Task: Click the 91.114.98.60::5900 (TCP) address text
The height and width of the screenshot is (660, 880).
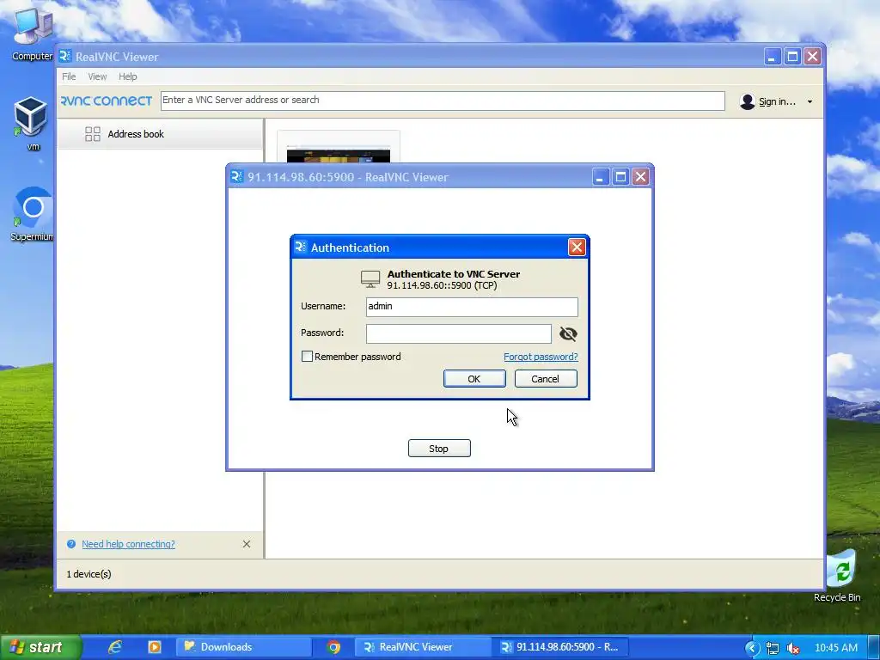Action: click(442, 285)
